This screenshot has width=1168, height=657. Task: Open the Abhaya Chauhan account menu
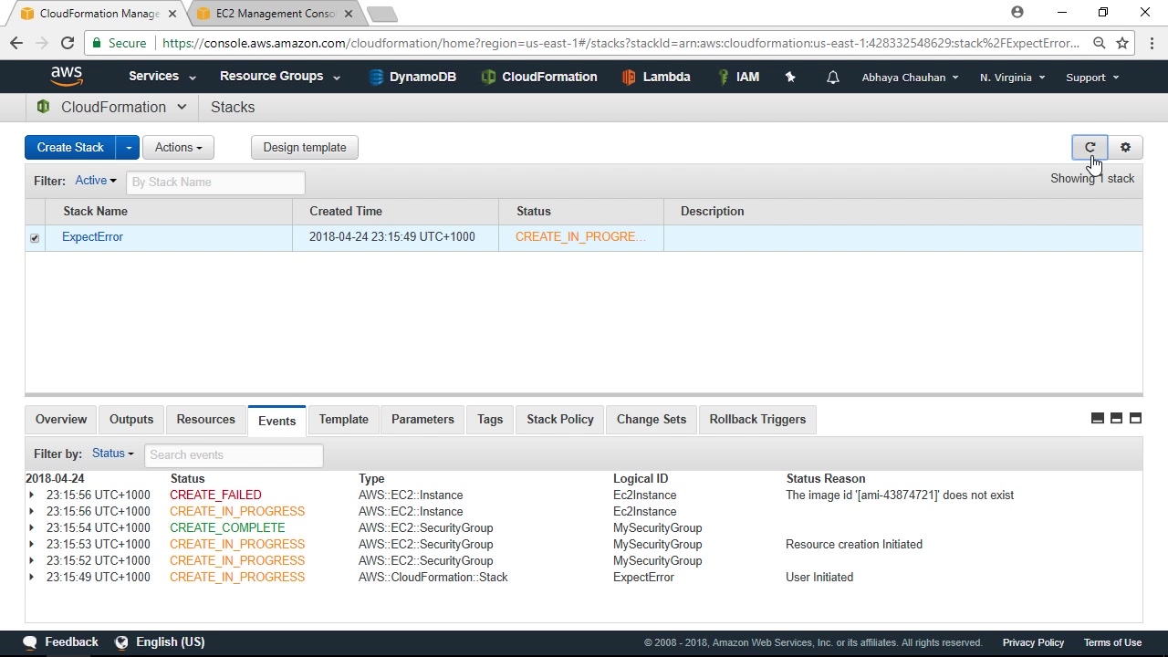(x=911, y=78)
